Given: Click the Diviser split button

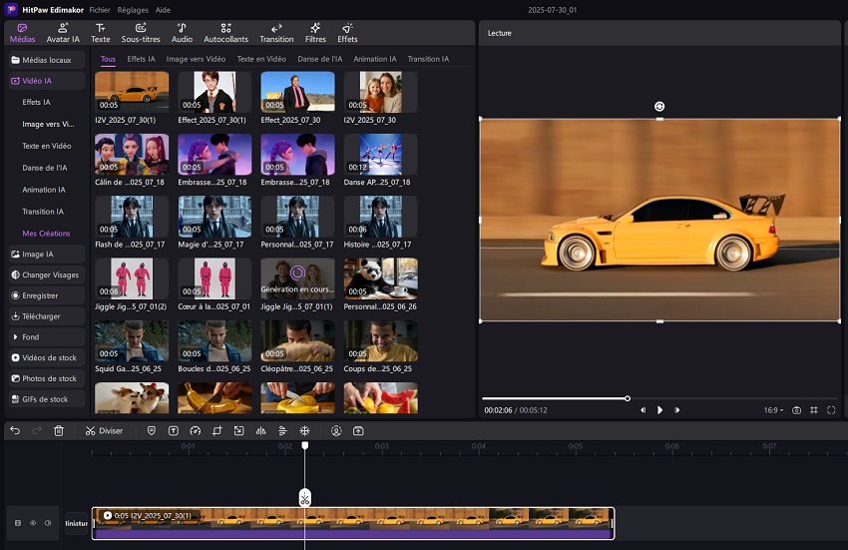Looking at the screenshot, I should [105, 431].
